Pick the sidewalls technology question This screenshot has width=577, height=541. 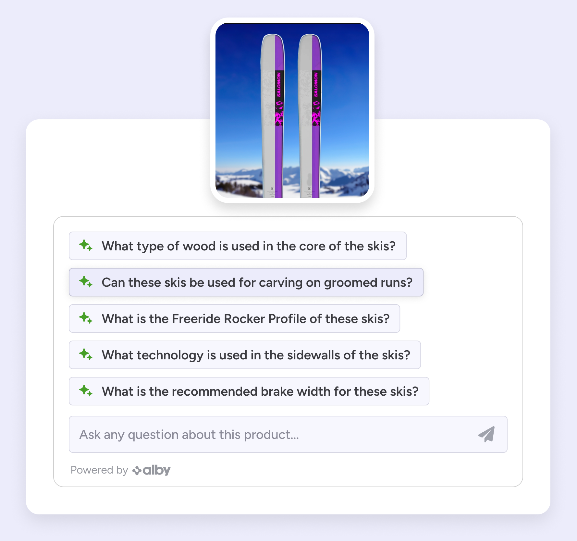click(256, 355)
